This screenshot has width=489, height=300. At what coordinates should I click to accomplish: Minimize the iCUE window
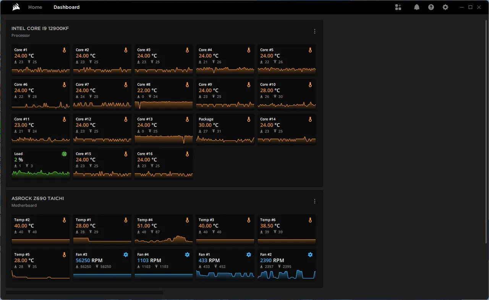pyautogui.click(x=462, y=7)
